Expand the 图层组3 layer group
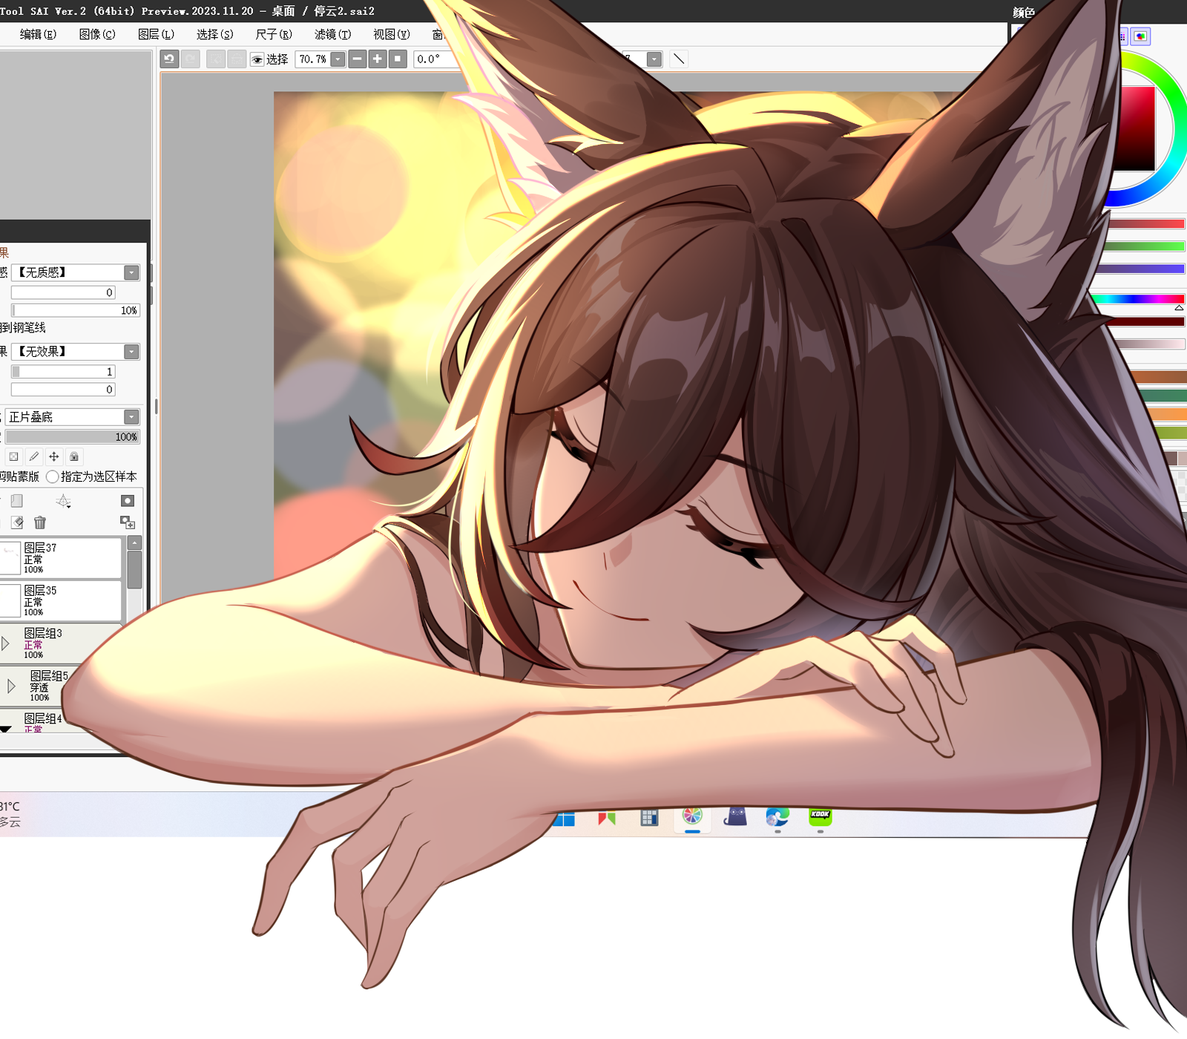 point(6,643)
